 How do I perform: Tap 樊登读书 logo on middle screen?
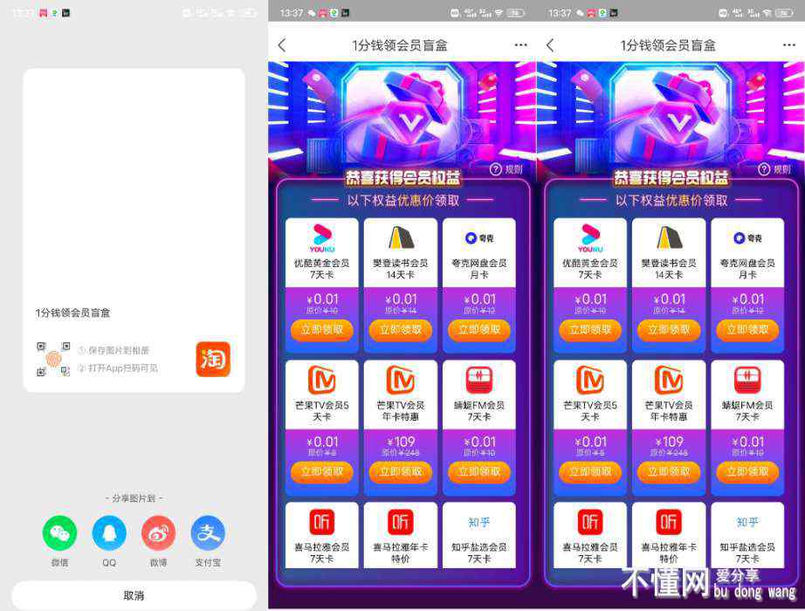point(401,237)
